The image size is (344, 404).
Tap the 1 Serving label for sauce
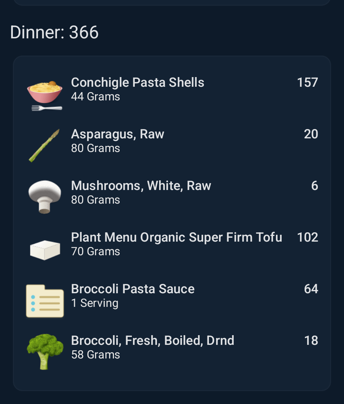pyautogui.click(x=95, y=303)
